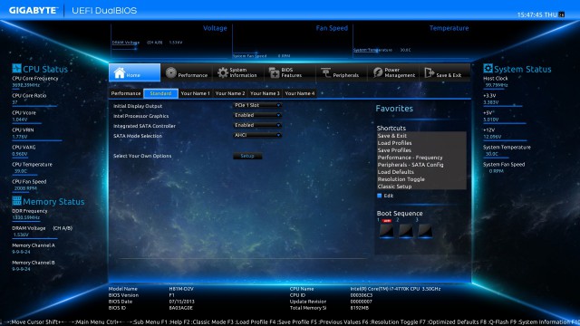Image resolution: width=580 pixels, height=326 pixels.
Task: Click the CPU Fan Speed reading
Action: (x=25, y=188)
